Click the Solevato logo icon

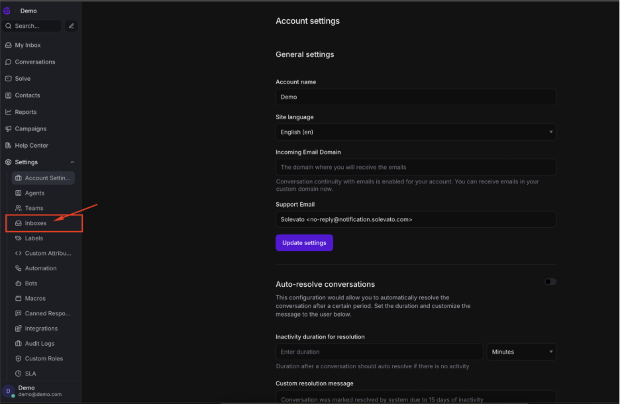coord(7,11)
